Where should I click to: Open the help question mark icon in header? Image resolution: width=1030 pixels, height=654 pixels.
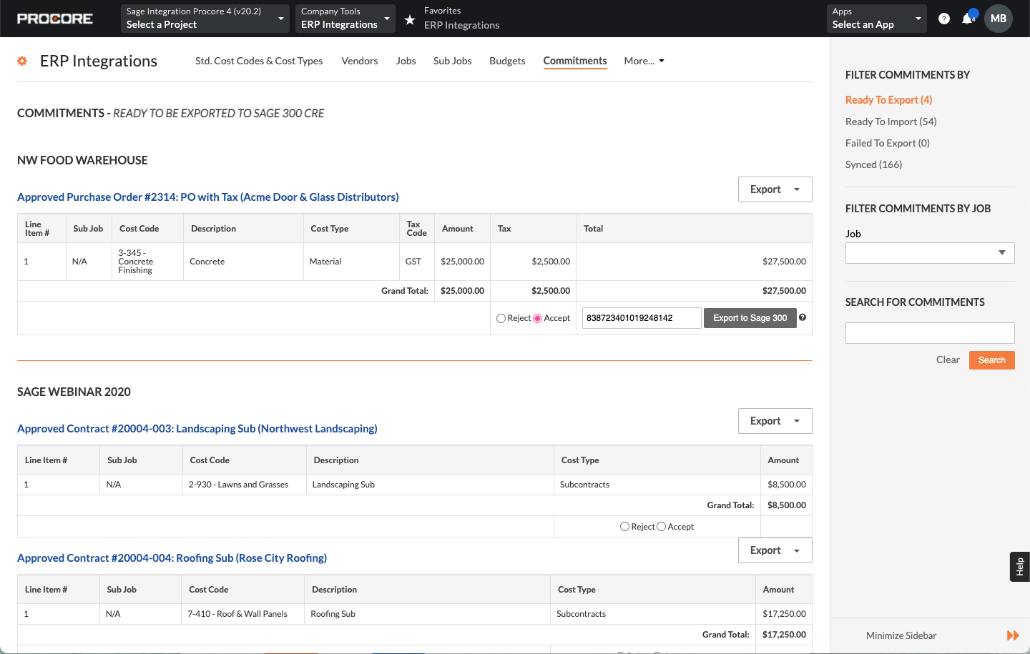click(944, 19)
